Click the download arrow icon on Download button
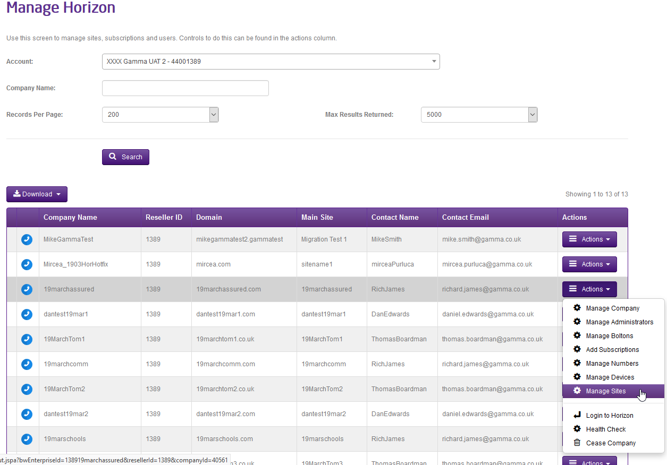This screenshot has height=465, width=667. pos(17,194)
